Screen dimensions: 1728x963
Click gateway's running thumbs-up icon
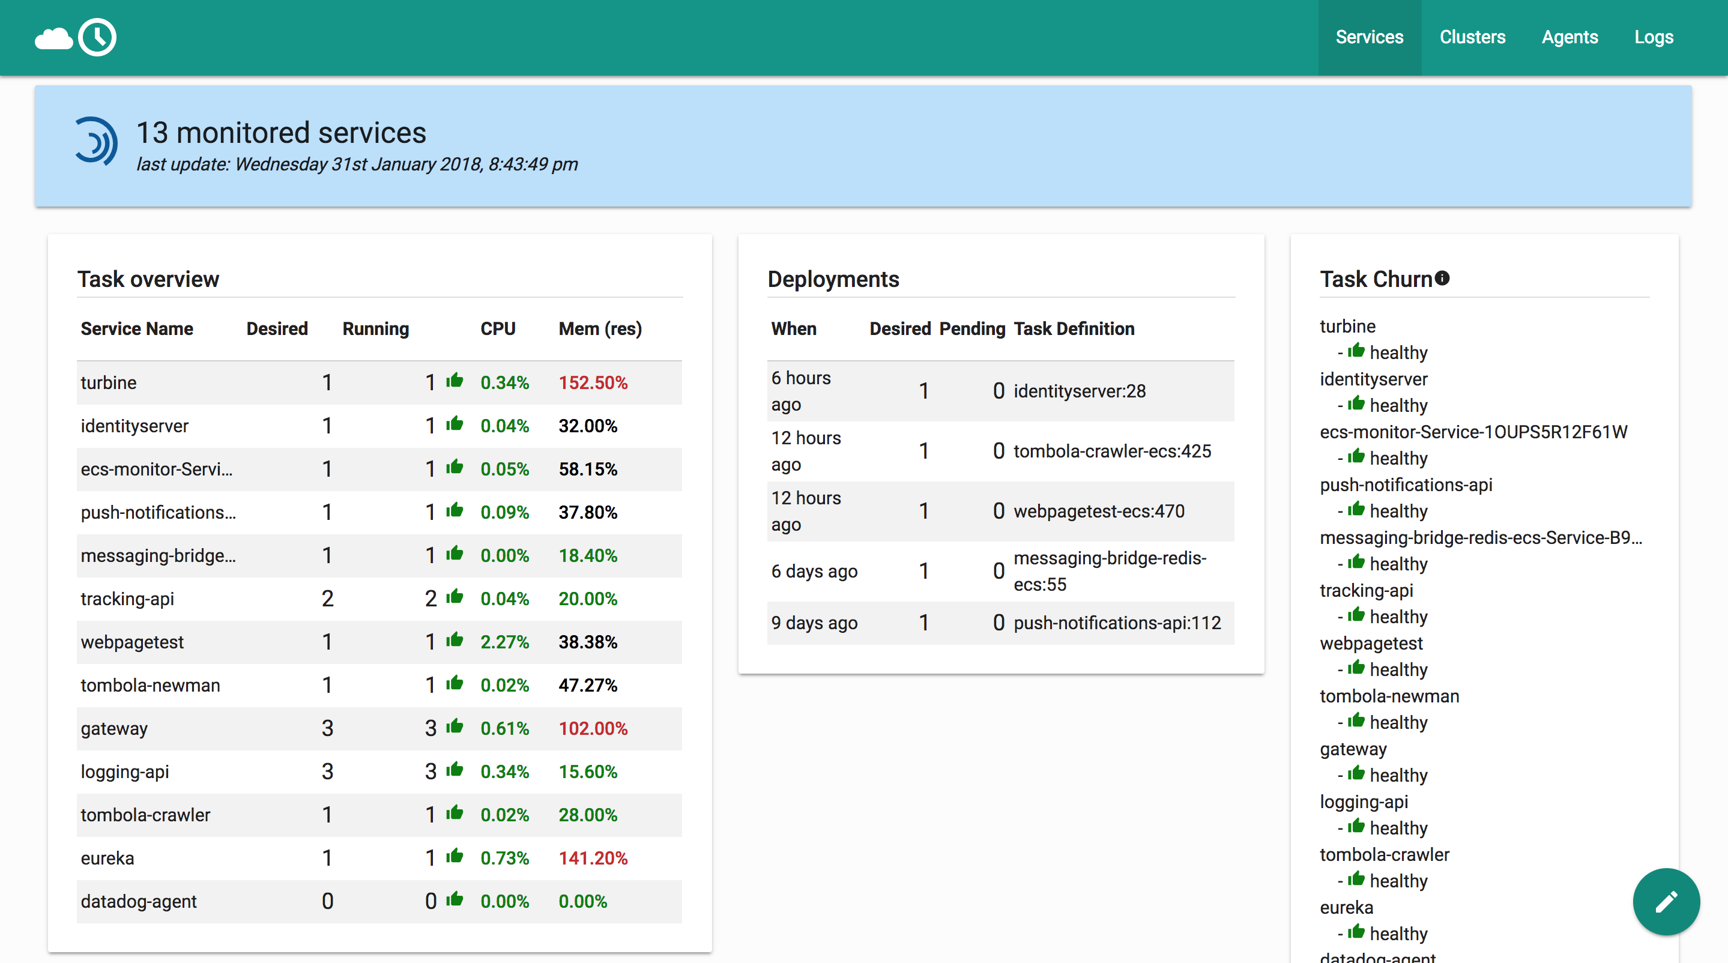455,727
